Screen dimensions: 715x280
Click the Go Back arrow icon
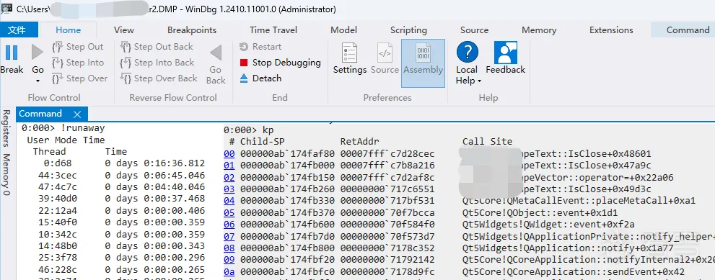(216, 53)
